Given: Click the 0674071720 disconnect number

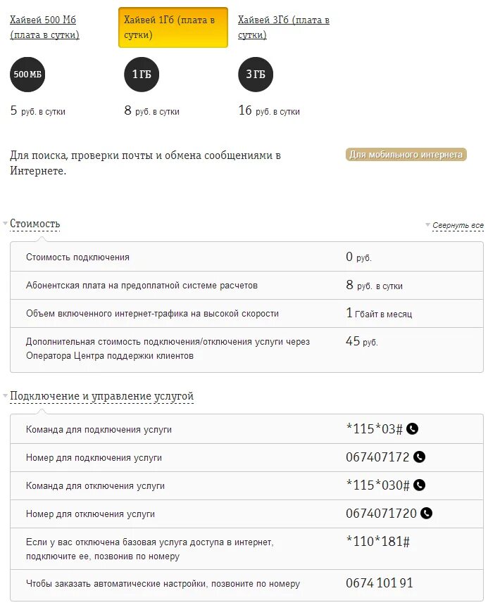Looking at the screenshot, I should (x=381, y=514).
